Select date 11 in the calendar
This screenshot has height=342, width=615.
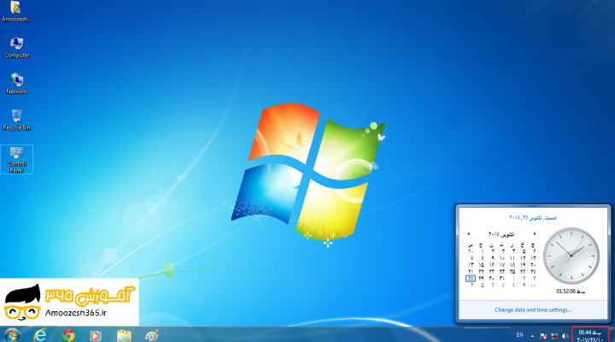512,258
